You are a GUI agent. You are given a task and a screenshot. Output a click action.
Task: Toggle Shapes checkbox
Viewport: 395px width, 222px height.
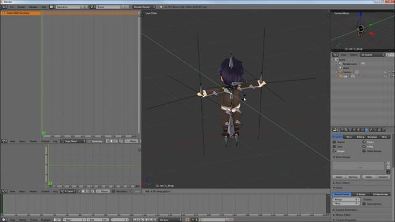pos(335,151)
